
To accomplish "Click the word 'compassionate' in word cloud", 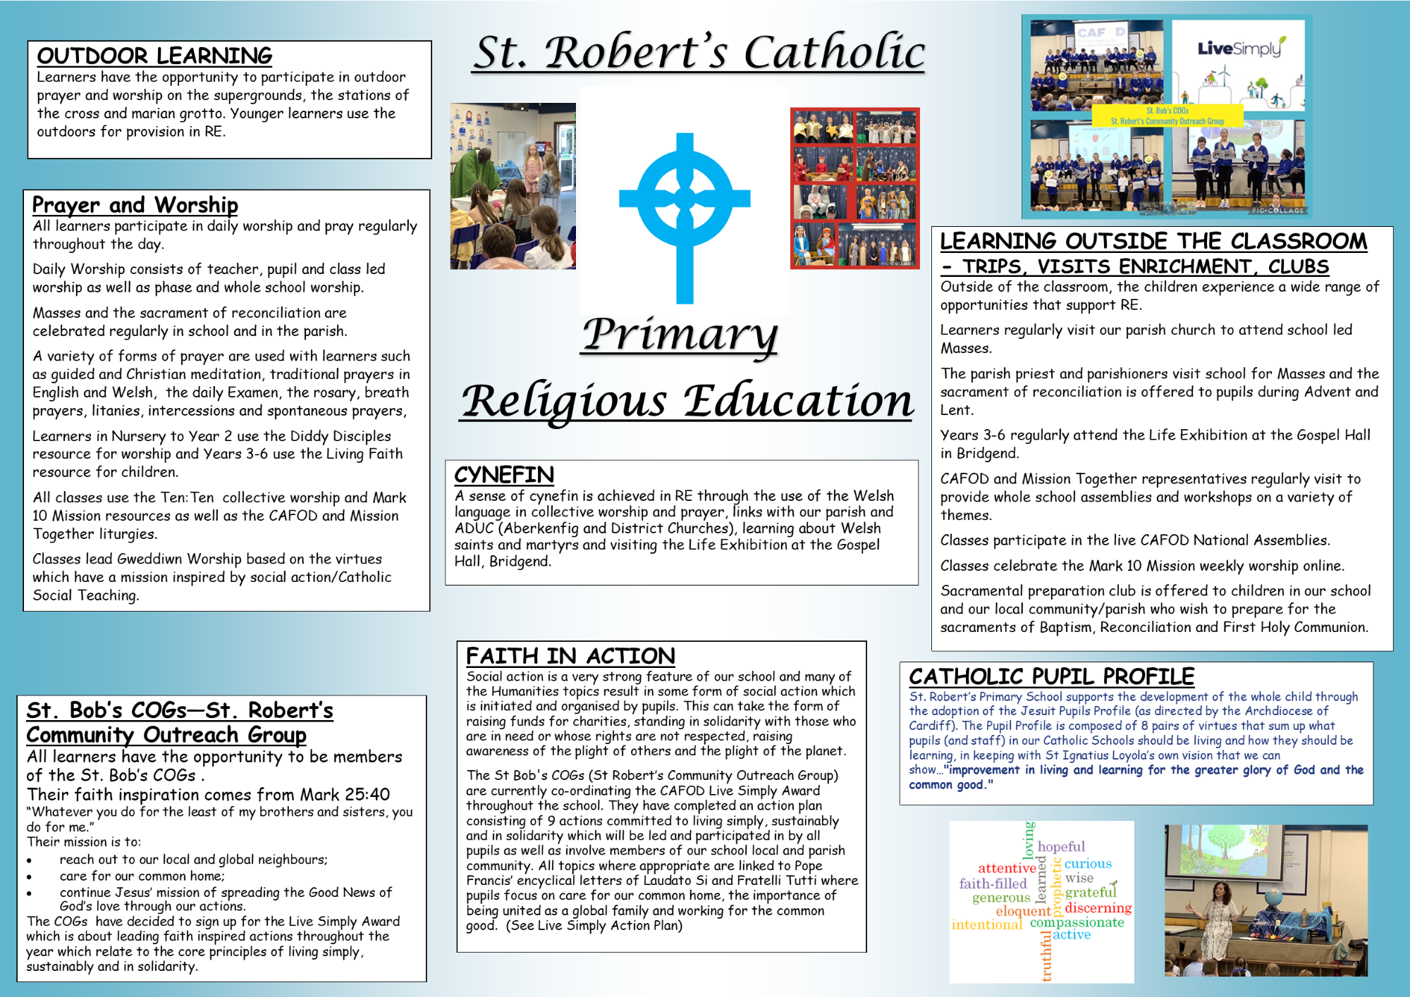I will (1077, 922).
